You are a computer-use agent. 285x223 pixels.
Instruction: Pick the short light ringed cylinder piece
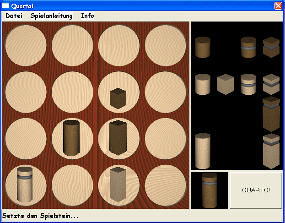[x=248, y=84]
